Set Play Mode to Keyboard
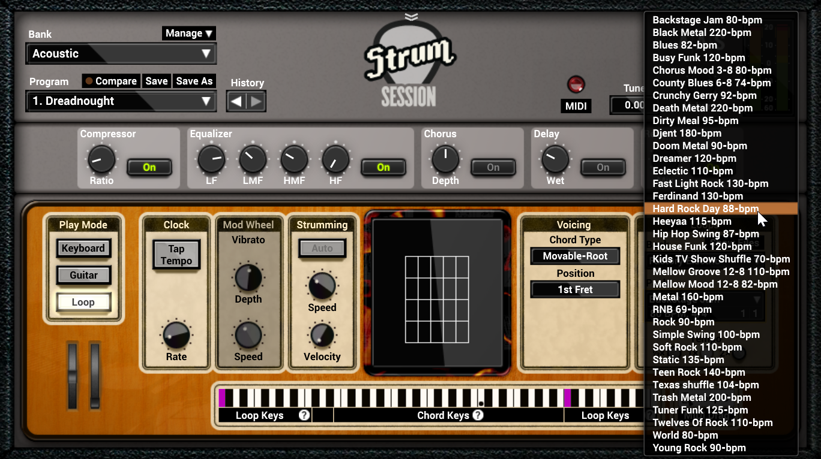Screen dimensions: 821x459 click(83, 248)
